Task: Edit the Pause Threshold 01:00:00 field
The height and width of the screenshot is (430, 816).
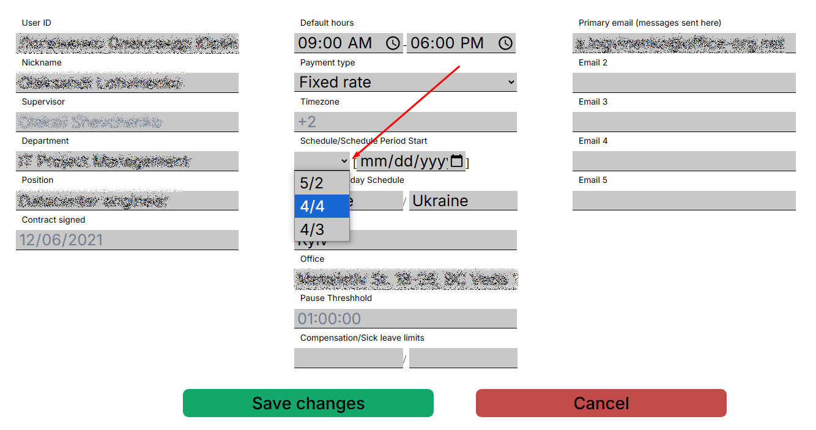Action: [x=405, y=318]
